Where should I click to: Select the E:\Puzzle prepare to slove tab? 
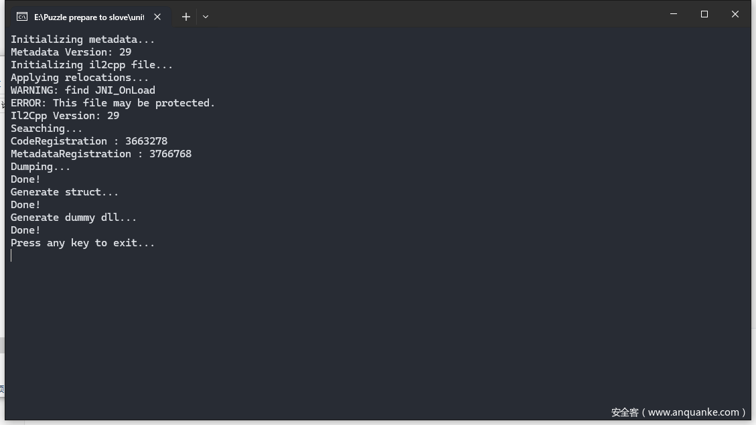click(x=88, y=17)
